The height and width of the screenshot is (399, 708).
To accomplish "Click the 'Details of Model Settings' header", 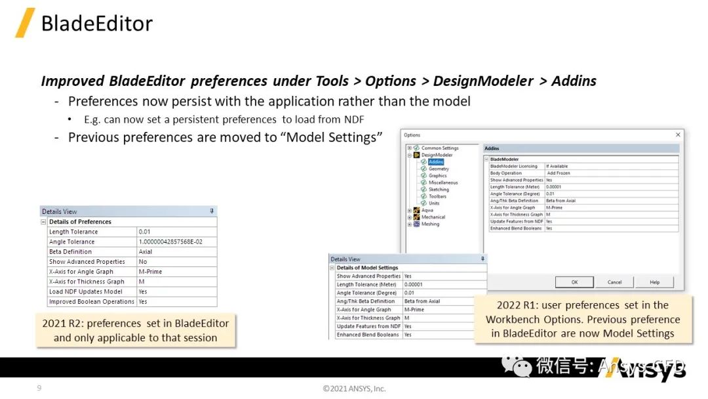I will (x=368, y=268).
